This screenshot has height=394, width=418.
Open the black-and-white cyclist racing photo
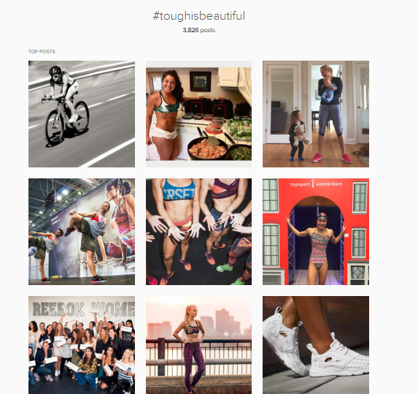(x=82, y=114)
